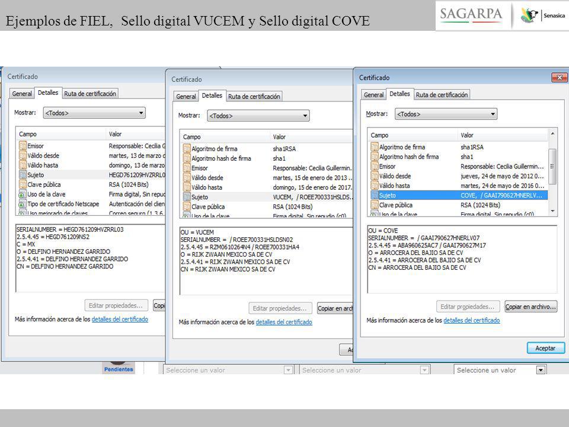569x427 pixels.
Task: Click scroll down arrow in right field list
Action: pos(552,211)
